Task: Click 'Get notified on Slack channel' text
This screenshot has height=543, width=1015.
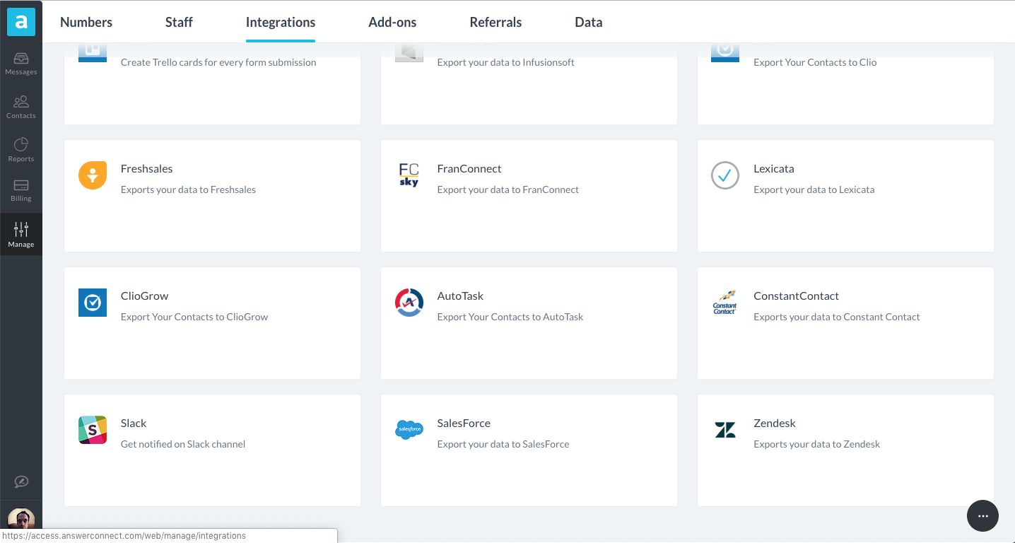Action: click(183, 444)
